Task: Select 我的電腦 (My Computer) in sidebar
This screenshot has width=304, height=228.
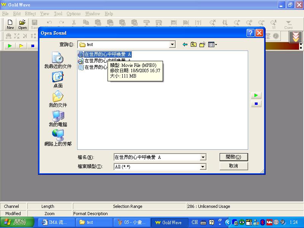Action: point(58,119)
